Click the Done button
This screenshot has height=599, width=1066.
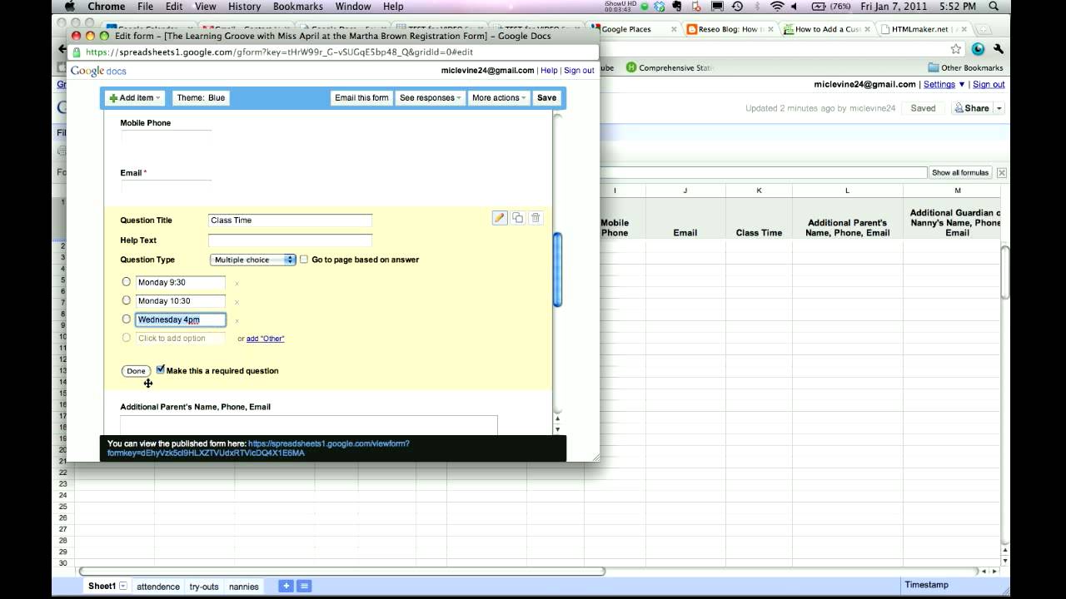tap(136, 371)
